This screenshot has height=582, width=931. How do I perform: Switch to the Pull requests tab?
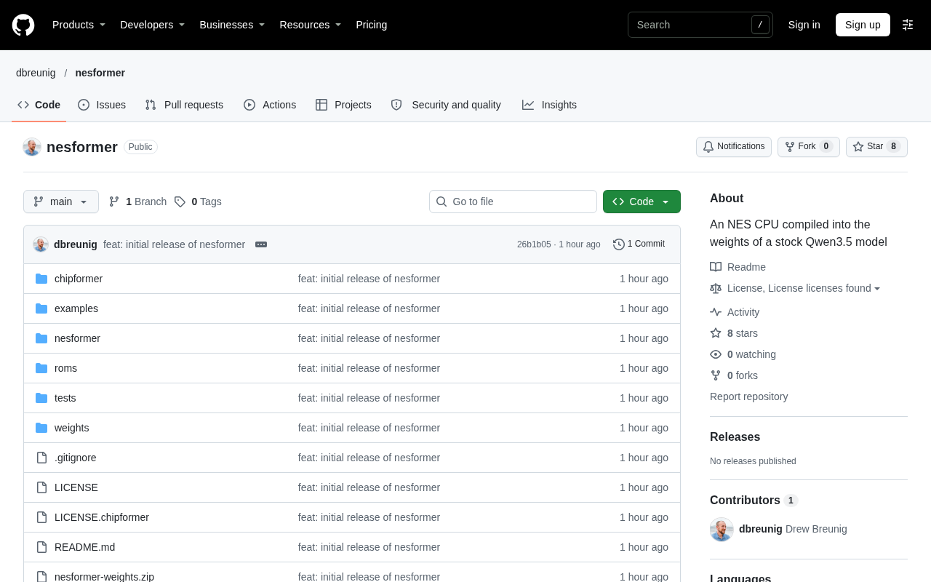pyautogui.click(x=184, y=105)
